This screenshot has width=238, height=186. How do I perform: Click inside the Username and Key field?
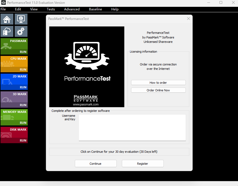coord(132,127)
